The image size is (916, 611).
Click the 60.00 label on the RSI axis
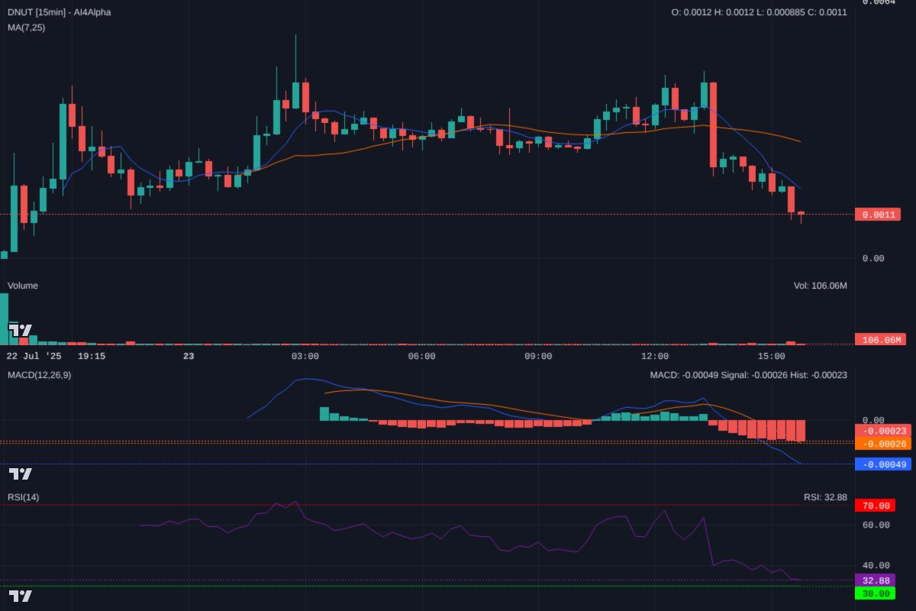[876, 525]
